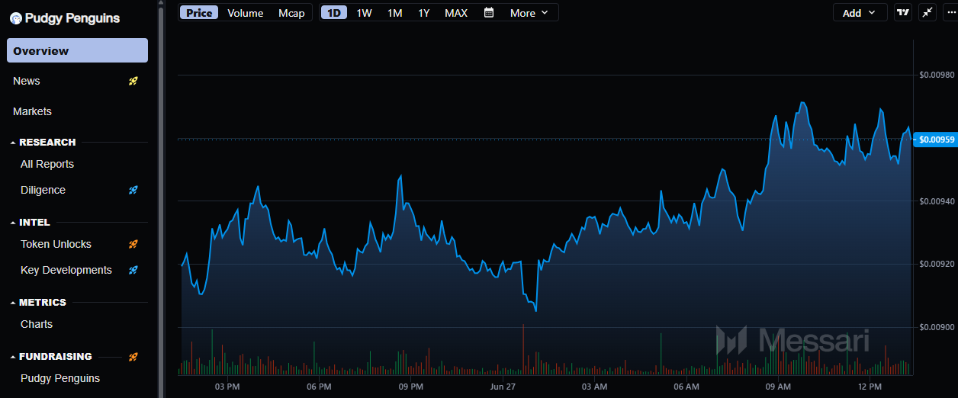Click the 03 AM time axis label
958x398 pixels.
click(594, 387)
